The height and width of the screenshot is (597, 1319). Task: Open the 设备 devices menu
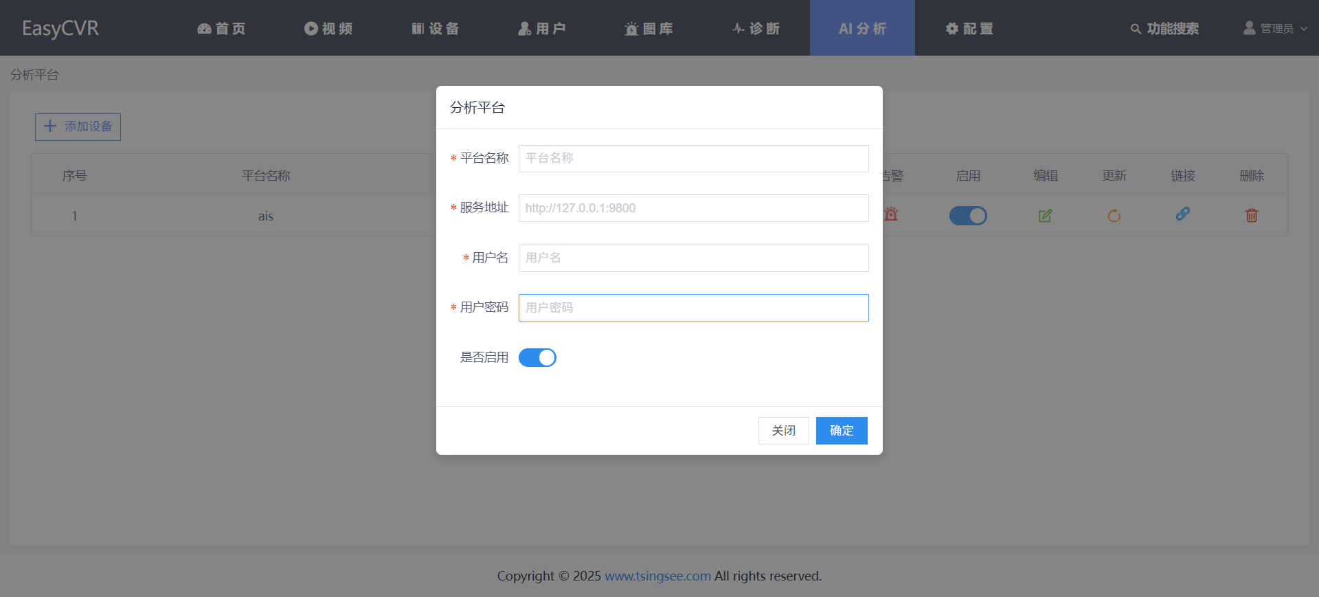click(x=435, y=28)
